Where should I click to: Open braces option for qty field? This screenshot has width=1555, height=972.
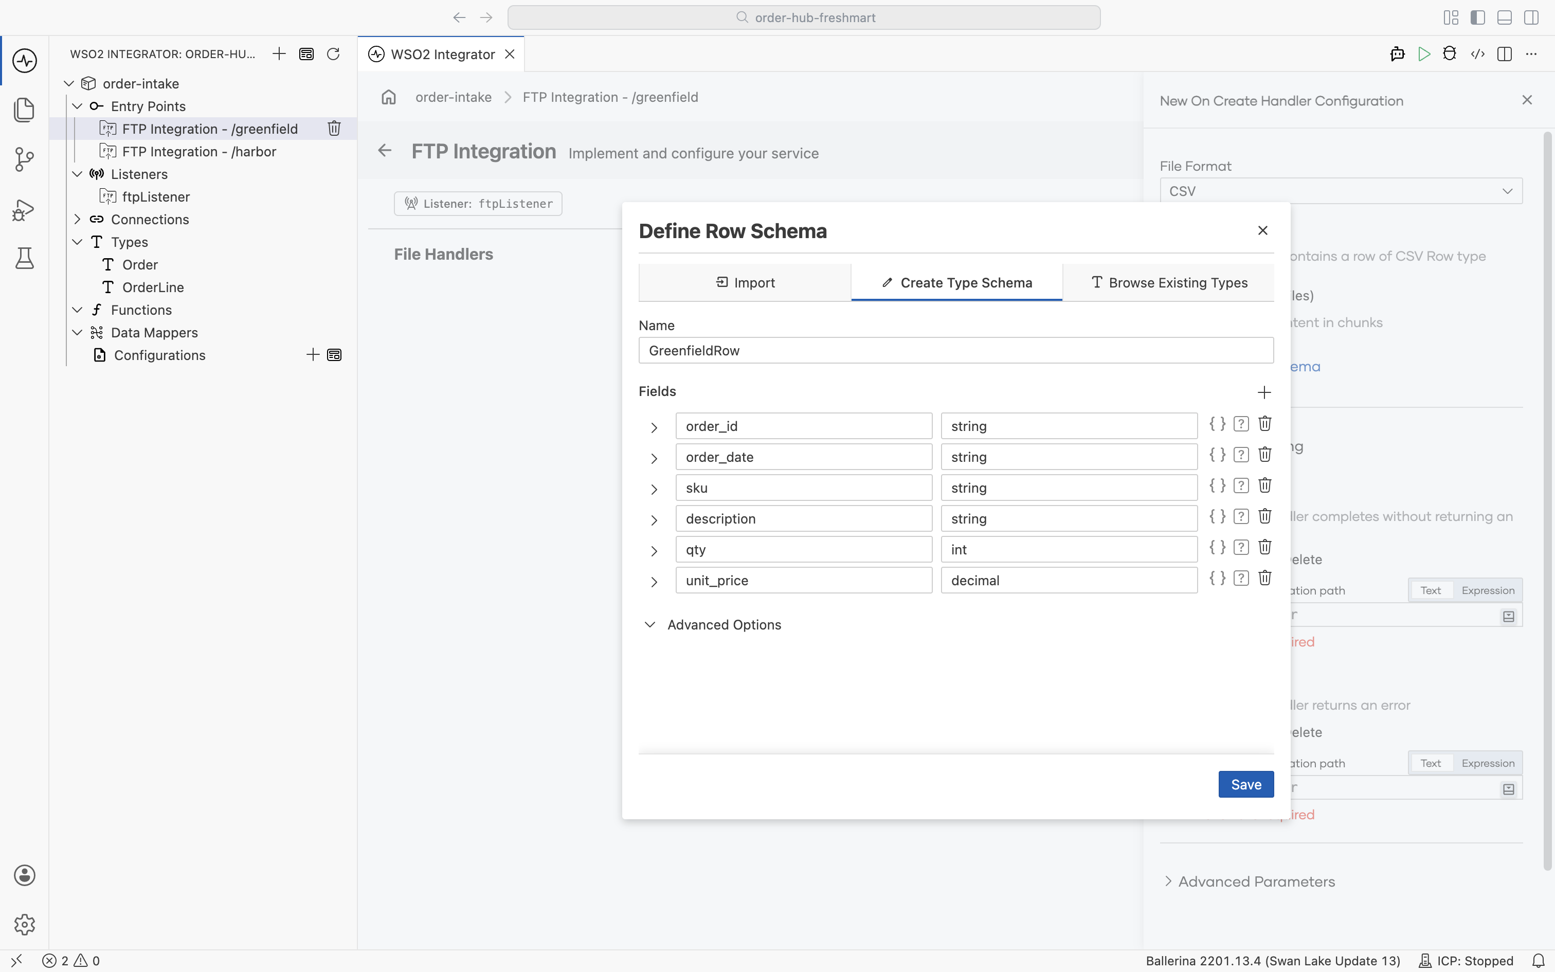1217,547
